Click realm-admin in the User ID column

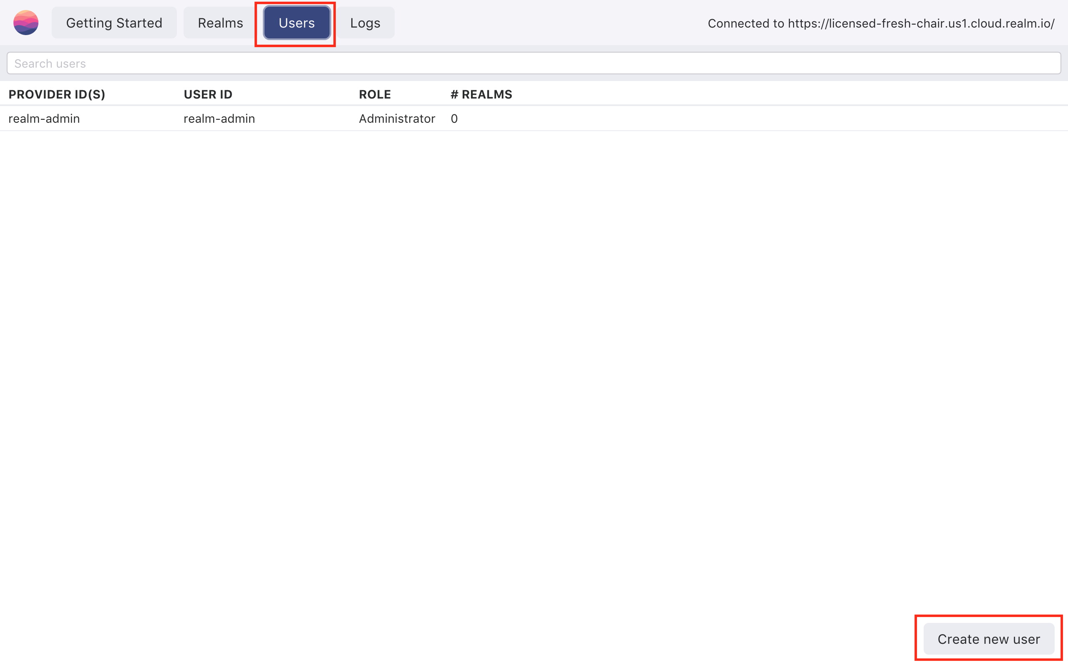(219, 119)
